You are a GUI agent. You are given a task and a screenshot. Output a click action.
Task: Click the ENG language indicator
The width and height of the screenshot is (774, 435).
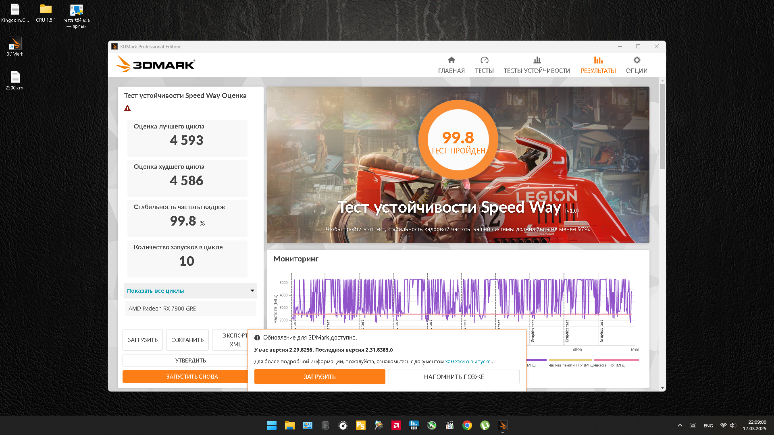click(x=708, y=426)
